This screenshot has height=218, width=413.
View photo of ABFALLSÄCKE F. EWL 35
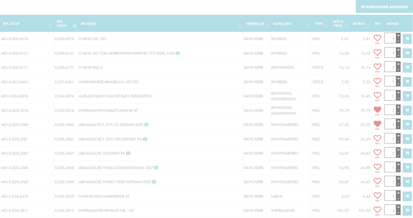click(x=146, y=124)
